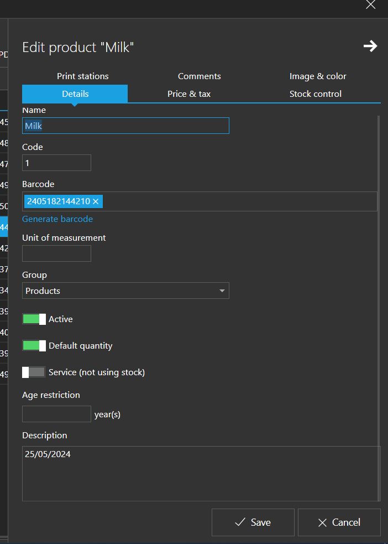This screenshot has width=388, height=544.
Task: Select the Price & tax tab
Action: pos(189,94)
